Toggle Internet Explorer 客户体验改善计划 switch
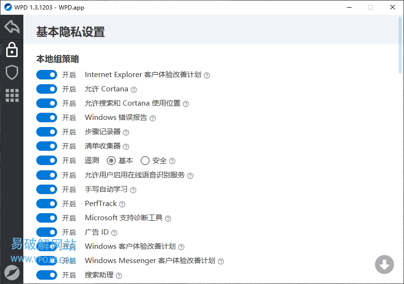This screenshot has height=284, width=404. (47, 75)
